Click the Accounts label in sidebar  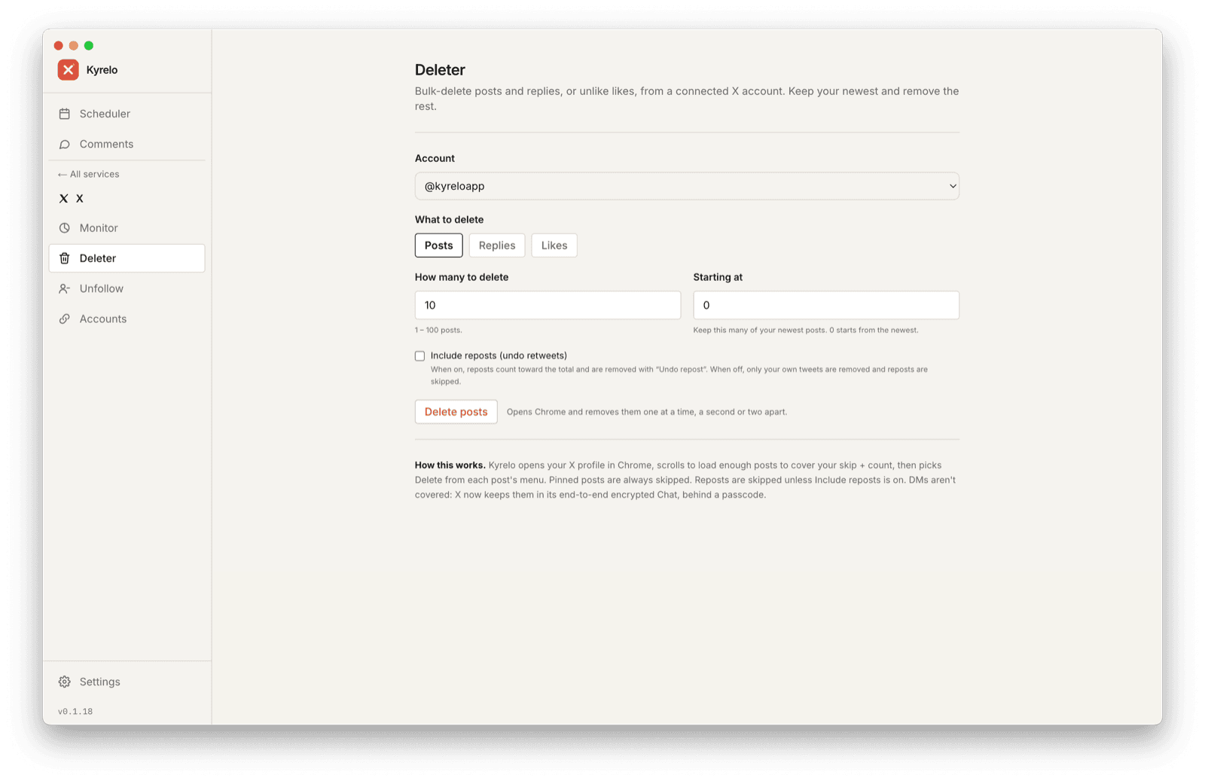103,319
